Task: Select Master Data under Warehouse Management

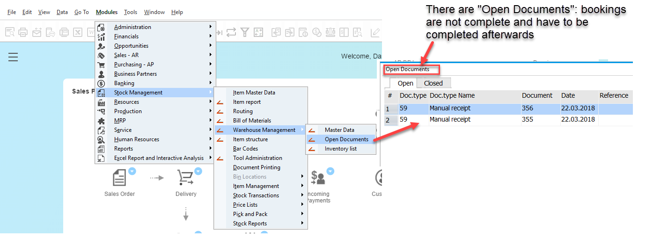Action: point(341,130)
